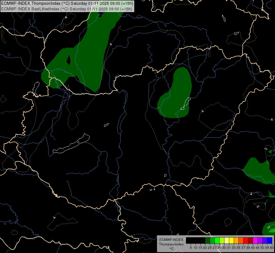Click the legend tick label 15

pyautogui.click(x=200, y=248)
